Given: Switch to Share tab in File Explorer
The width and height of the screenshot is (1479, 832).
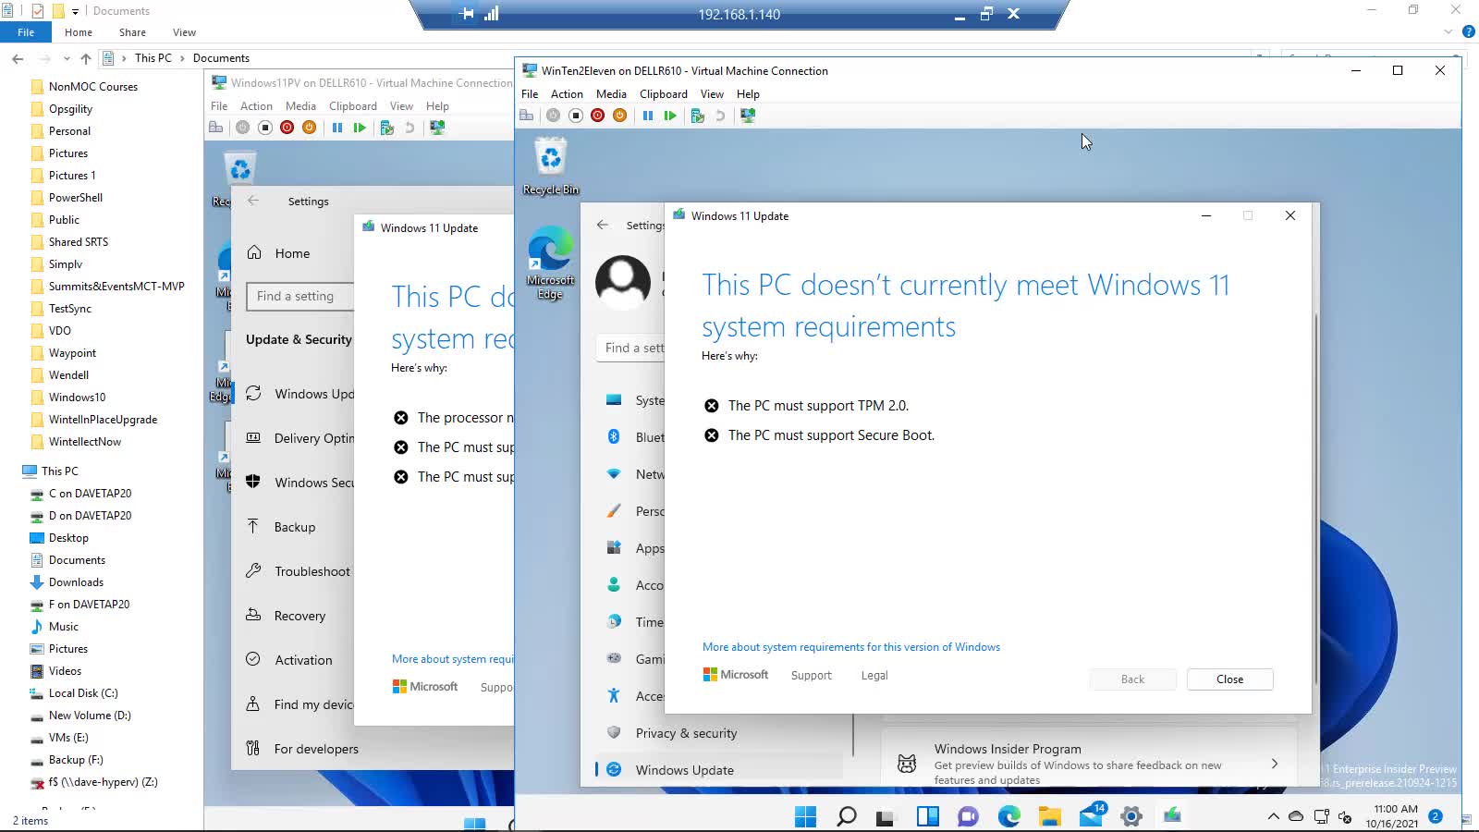Looking at the screenshot, I should (132, 32).
